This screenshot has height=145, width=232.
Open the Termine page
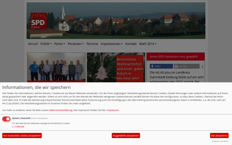point(92,44)
